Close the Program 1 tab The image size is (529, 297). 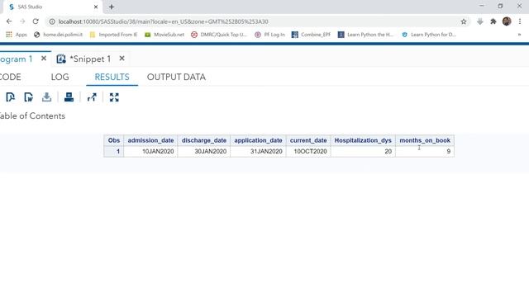click(x=44, y=59)
